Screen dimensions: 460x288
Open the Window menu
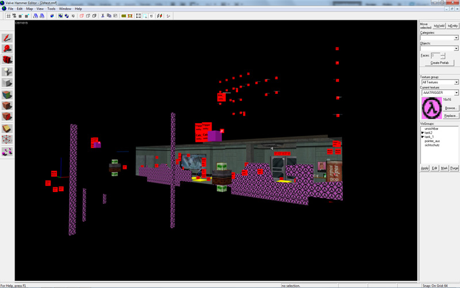tap(65, 9)
